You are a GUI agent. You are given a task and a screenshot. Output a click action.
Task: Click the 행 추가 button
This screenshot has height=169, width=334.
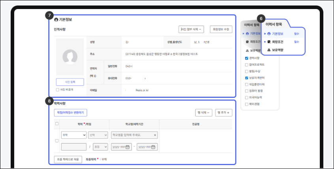tap(224, 113)
